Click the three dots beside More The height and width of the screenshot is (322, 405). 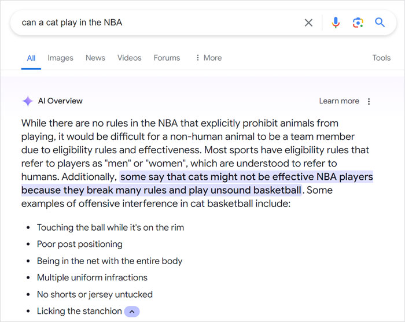tap(198, 58)
